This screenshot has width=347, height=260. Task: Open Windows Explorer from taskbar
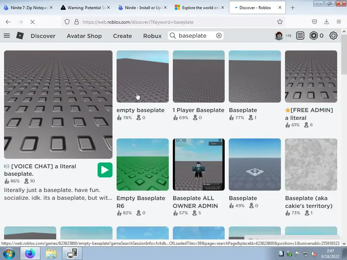(x=51, y=253)
